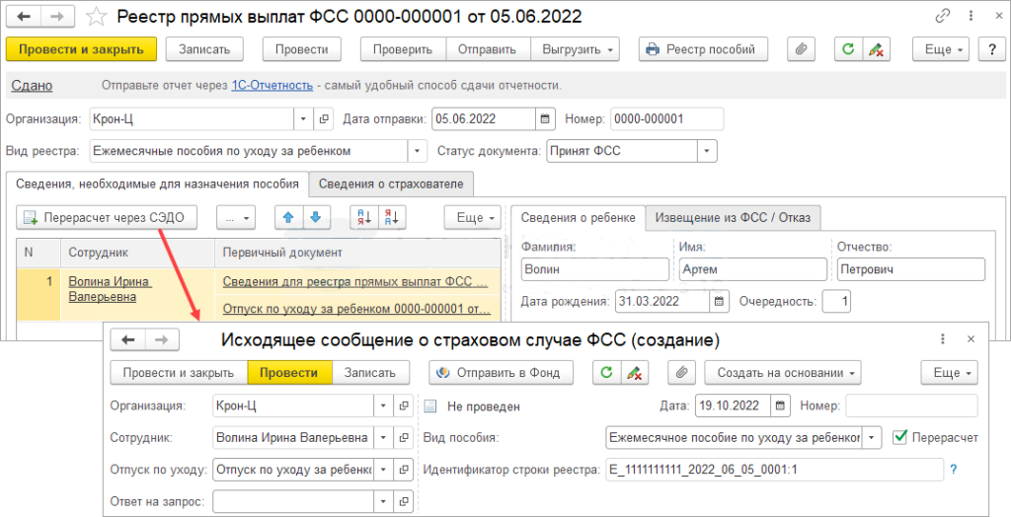Click the copy link icon at top right
Image resolution: width=1011 pixels, height=517 pixels.
(943, 17)
